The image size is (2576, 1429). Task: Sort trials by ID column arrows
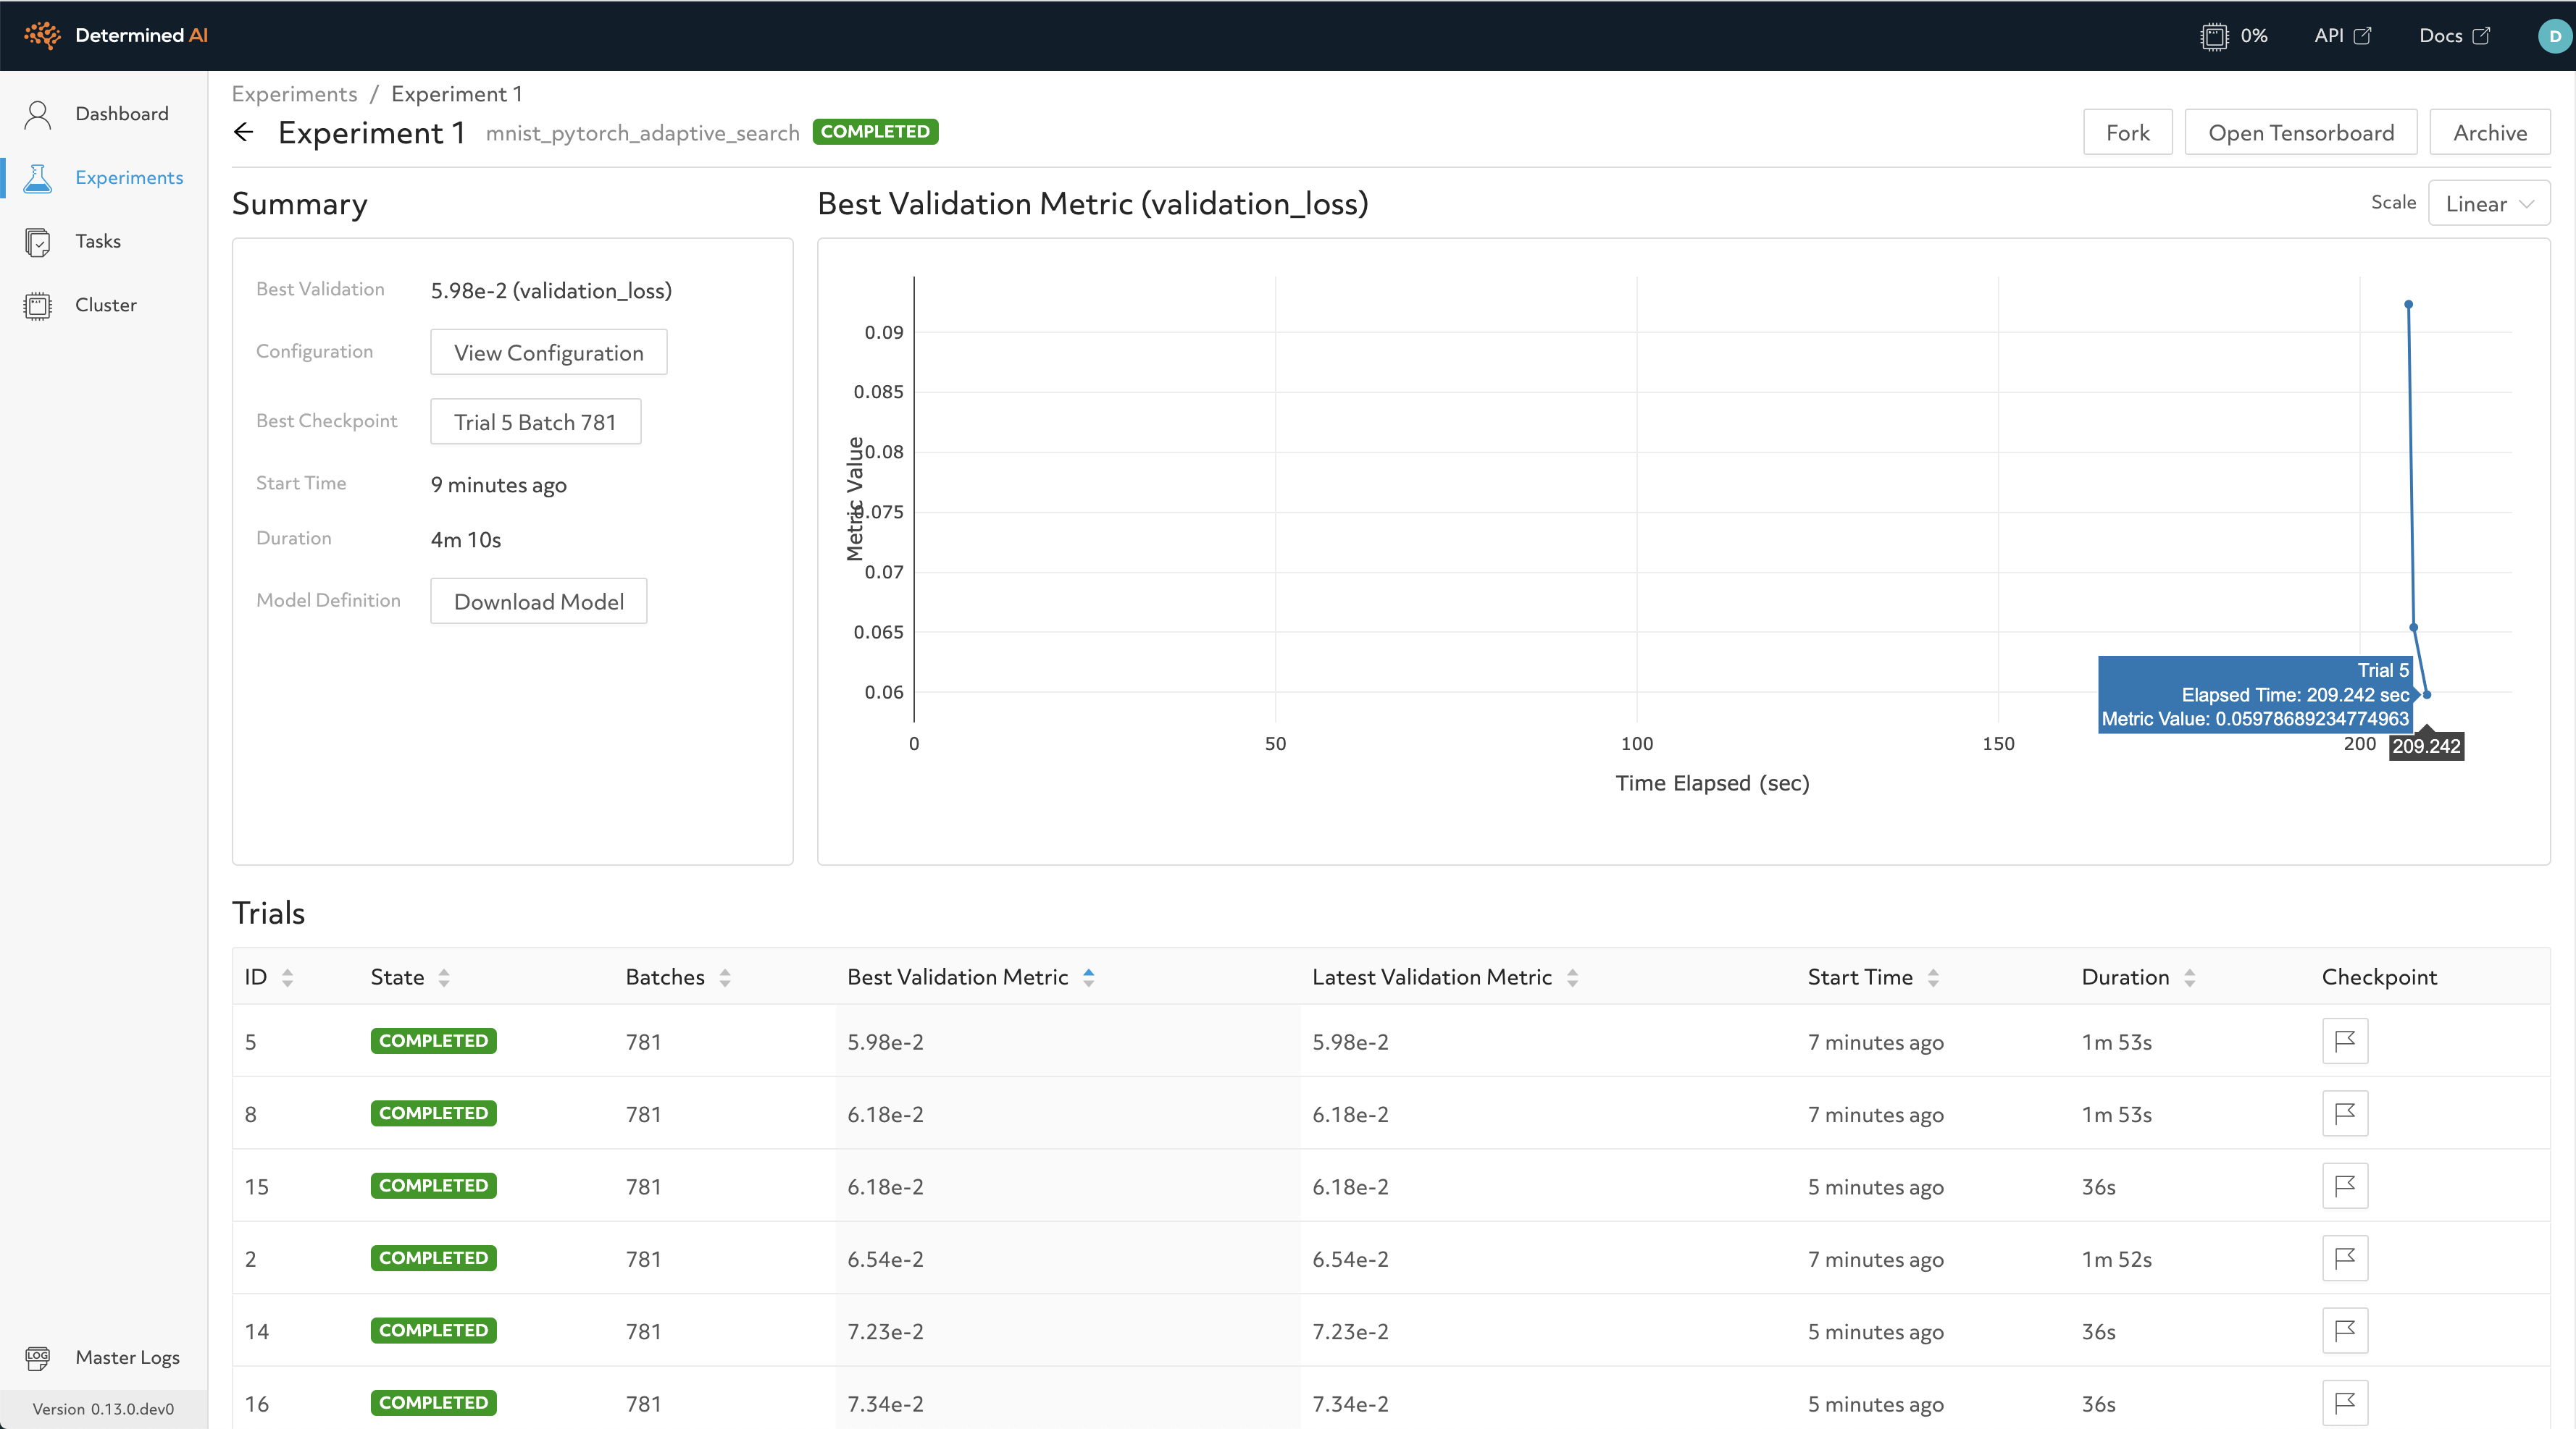[x=288, y=977]
